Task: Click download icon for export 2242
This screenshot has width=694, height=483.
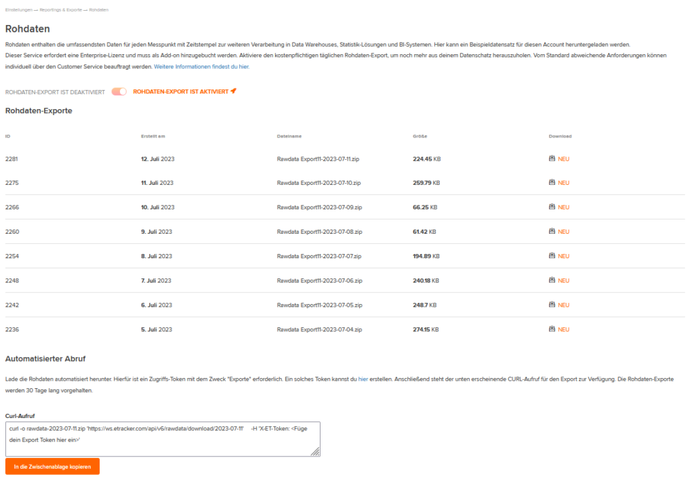Action: point(552,304)
